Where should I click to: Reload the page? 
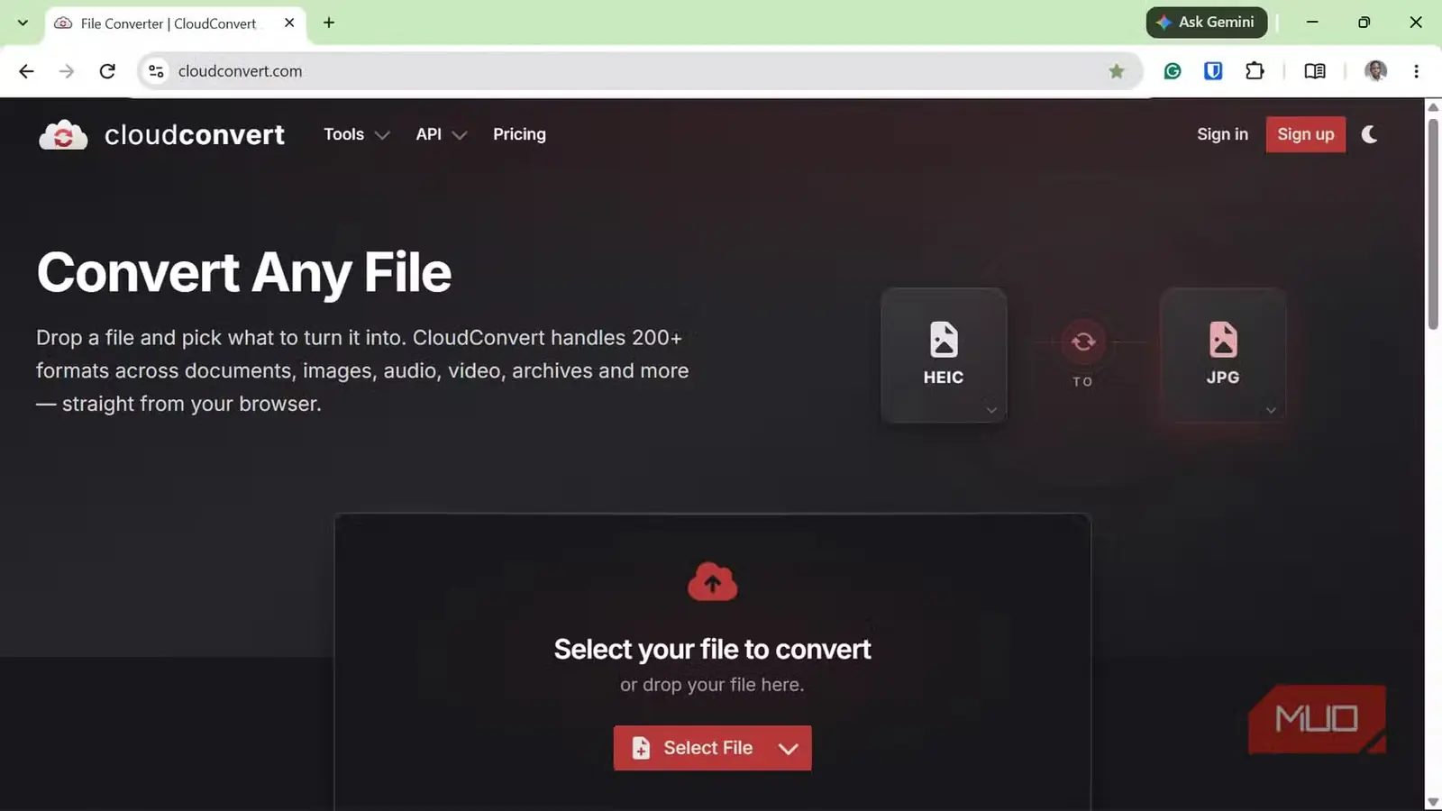107,71
